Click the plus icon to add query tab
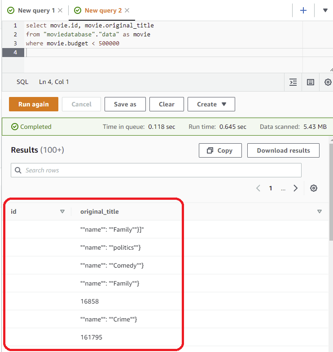Viewport: 333px width, 352px height. click(303, 10)
